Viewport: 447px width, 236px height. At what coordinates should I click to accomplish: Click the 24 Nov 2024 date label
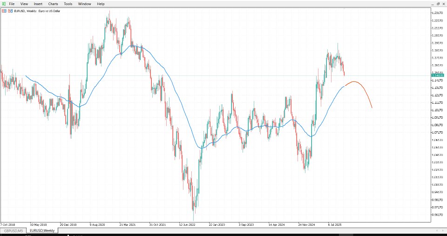click(x=306, y=224)
